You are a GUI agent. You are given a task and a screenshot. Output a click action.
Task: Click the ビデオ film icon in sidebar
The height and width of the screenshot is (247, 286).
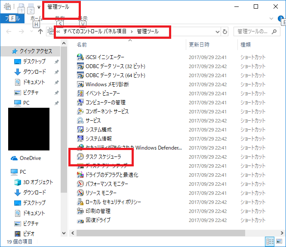click(18, 234)
